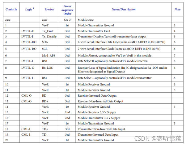Click 'Module Transmitter Fault' description

pos(94,31)
